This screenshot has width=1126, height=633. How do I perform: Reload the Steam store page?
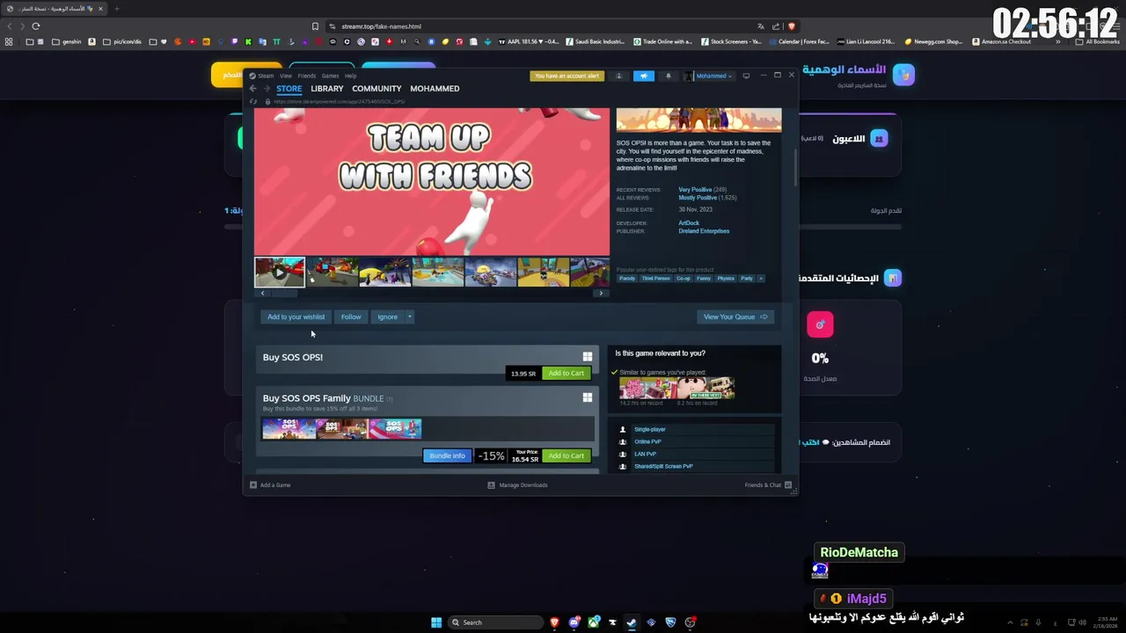point(253,102)
